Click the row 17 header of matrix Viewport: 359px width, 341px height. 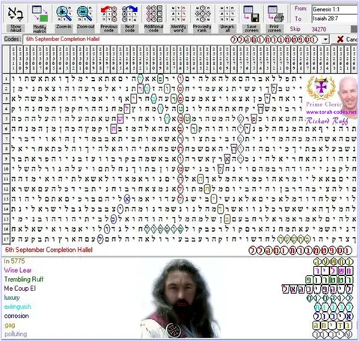[6, 239]
